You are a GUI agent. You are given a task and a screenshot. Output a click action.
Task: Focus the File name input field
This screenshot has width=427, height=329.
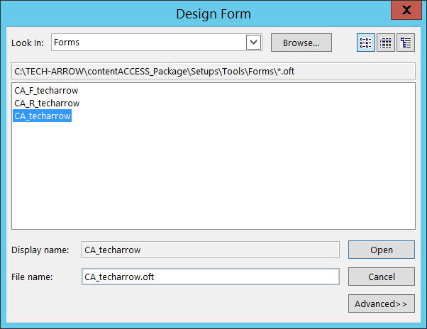point(211,277)
